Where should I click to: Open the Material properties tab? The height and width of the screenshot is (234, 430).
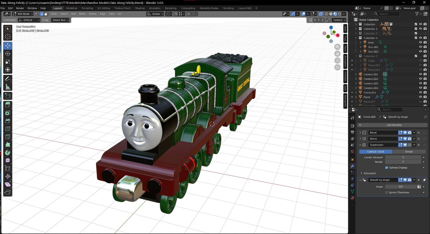click(352, 198)
